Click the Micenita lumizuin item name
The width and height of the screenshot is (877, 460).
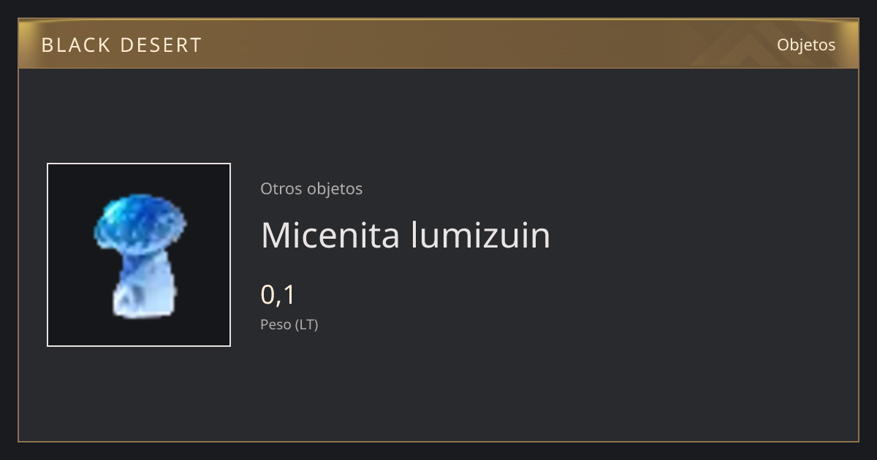point(406,235)
